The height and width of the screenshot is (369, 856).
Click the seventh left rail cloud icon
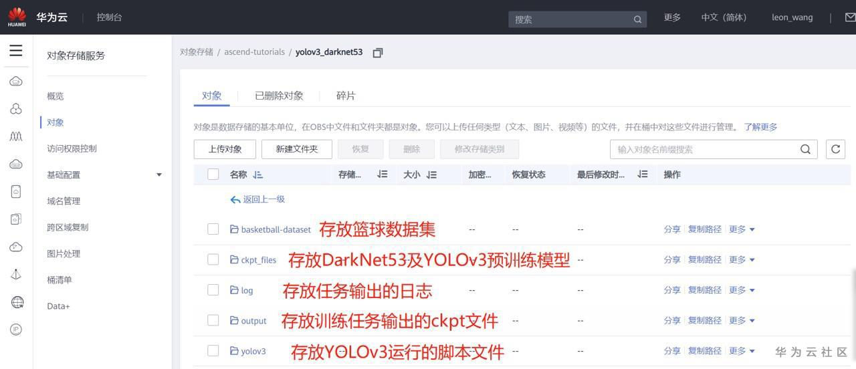pos(16,247)
